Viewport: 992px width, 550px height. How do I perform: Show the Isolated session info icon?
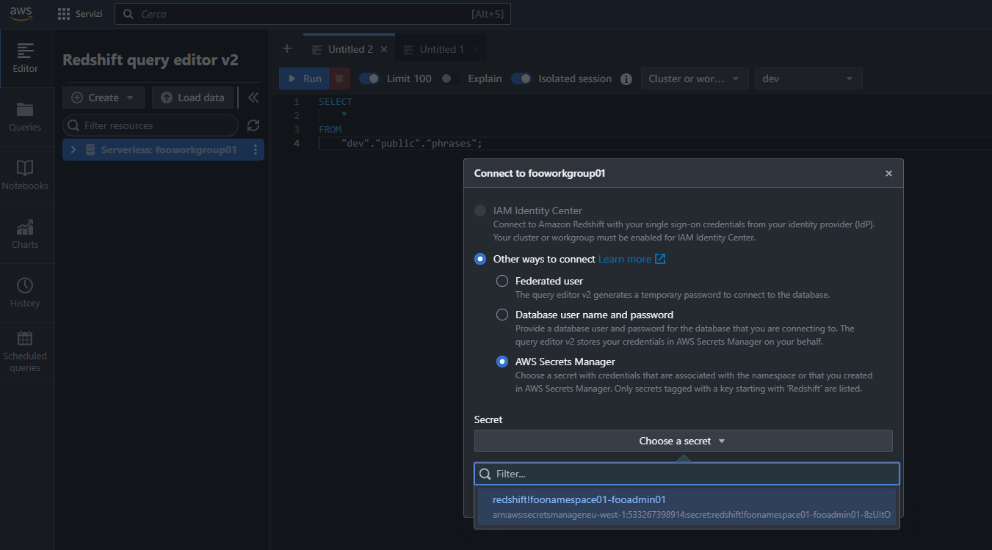coord(626,79)
